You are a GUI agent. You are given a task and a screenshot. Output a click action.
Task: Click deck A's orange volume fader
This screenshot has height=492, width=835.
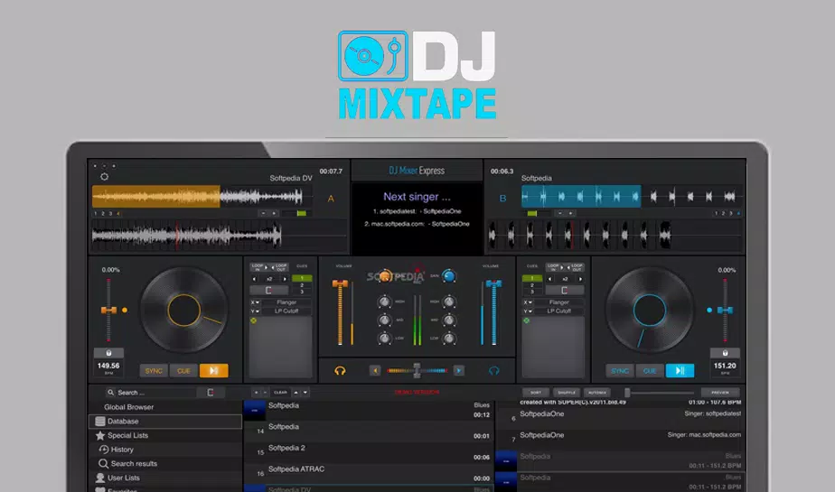342,285
